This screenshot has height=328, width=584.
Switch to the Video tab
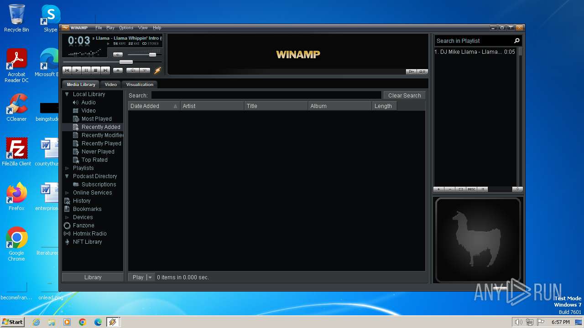click(x=110, y=84)
